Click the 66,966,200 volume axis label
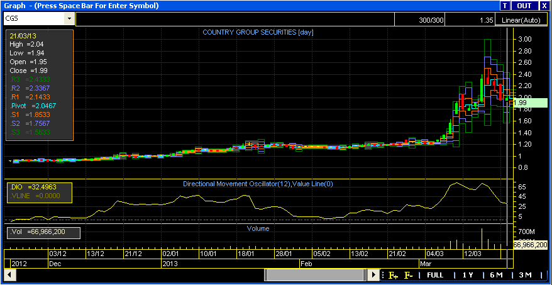Viewport: 552px width, 285px height. [x=530, y=245]
